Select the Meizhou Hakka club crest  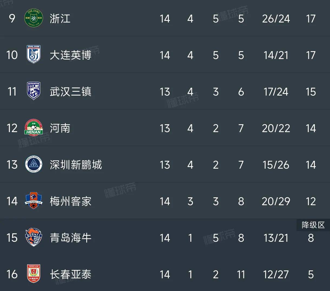coord(34,201)
